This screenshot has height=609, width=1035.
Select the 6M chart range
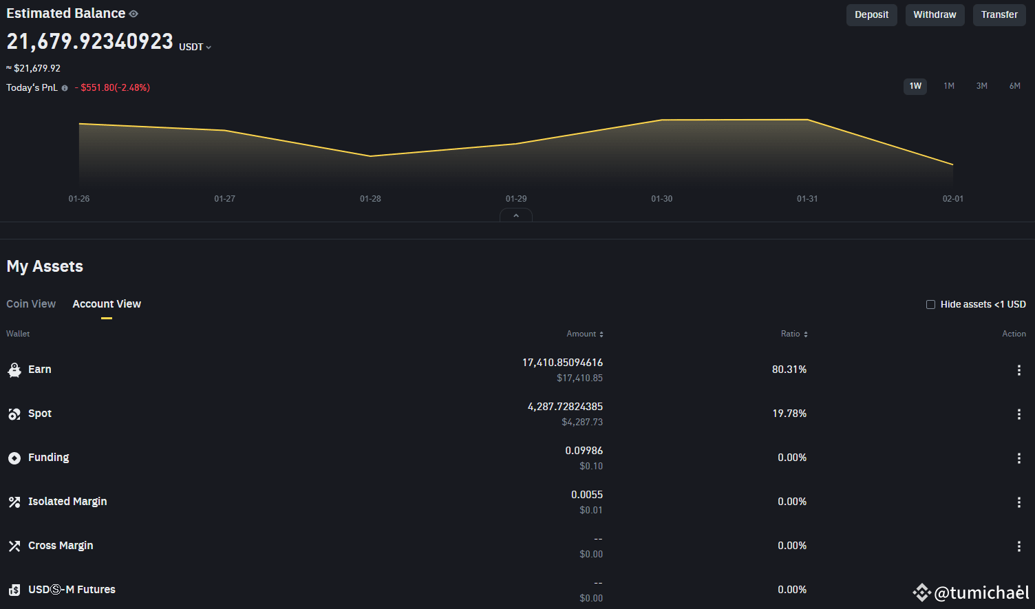click(1015, 86)
